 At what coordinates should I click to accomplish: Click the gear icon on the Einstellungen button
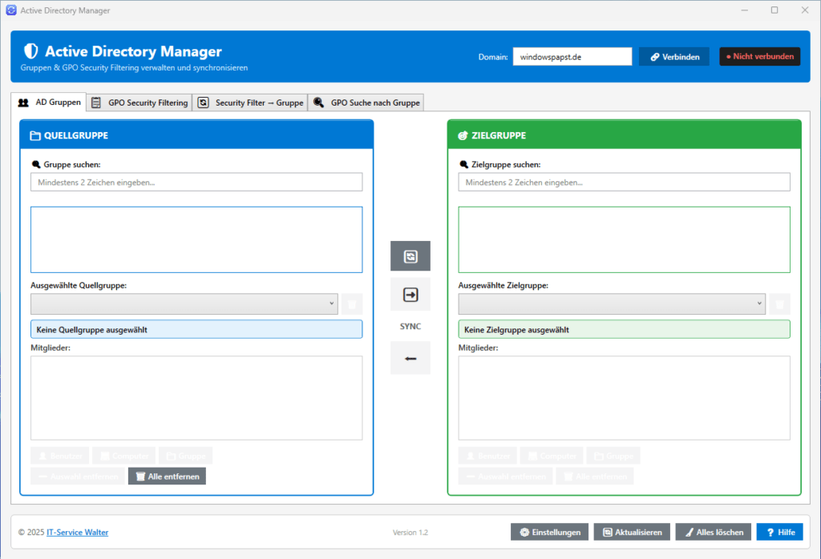[525, 532]
